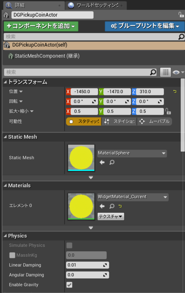Toggle Enable Gravity checkbox
185x293 pixels.
point(69,285)
